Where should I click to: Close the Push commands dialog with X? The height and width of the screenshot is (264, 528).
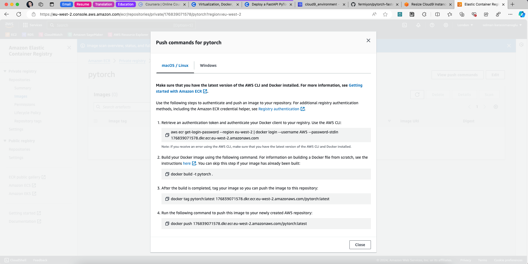click(x=368, y=40)
